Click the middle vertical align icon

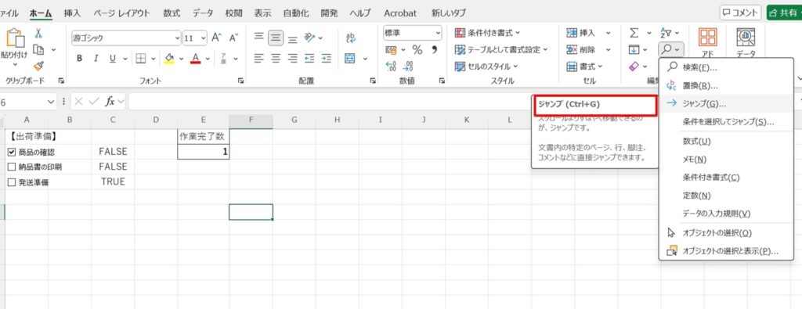click(x=276, y=37)
